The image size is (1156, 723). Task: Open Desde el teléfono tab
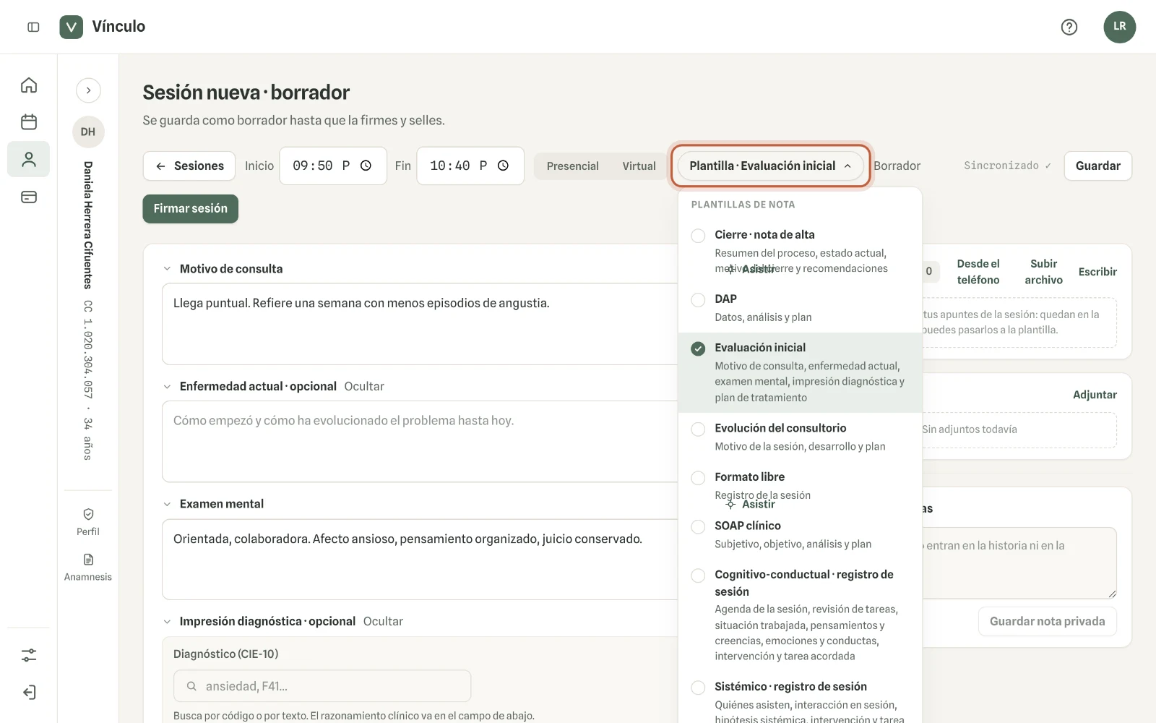[978, 272]
